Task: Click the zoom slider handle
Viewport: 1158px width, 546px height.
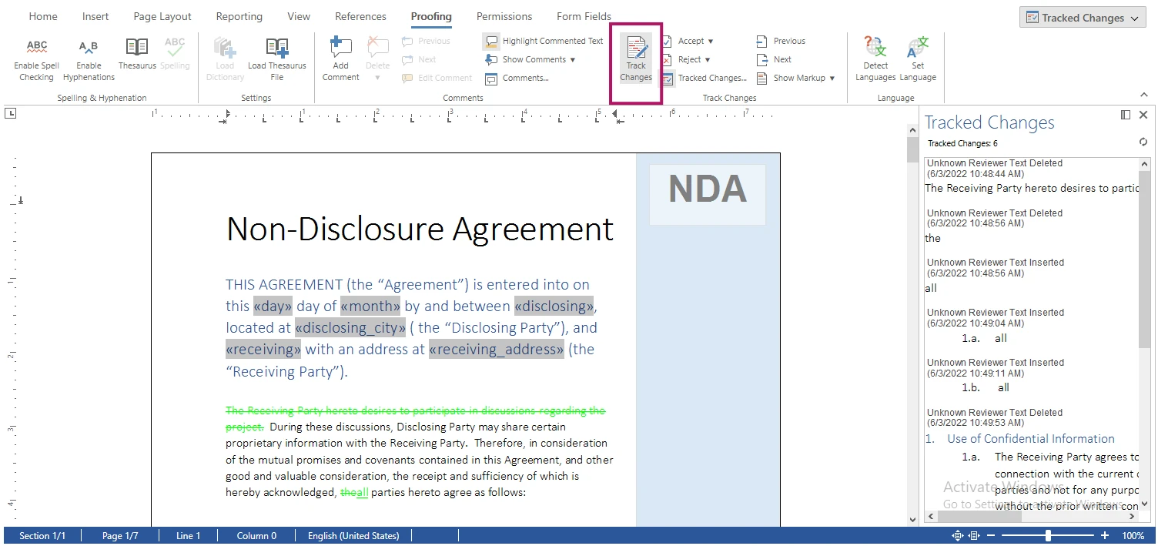Action: click(1048, 535)
